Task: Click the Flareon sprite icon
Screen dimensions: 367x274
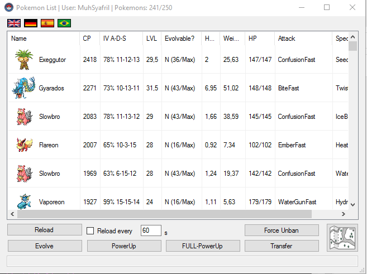Action: tap(25, 145)
